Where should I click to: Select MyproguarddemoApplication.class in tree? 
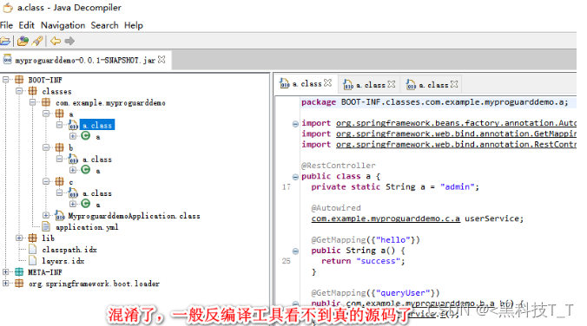click(x=134, y=216)
